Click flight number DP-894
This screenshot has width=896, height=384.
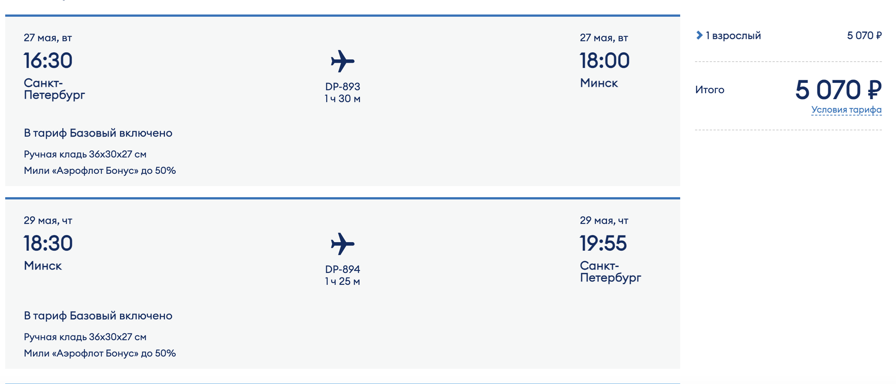(343, 269)
